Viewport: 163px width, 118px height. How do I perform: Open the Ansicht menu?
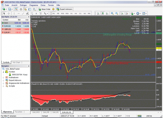14,5
